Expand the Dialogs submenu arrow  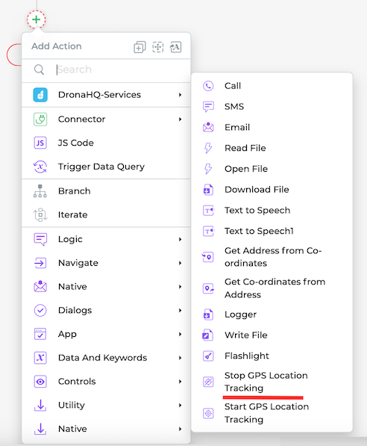(180, 310)
